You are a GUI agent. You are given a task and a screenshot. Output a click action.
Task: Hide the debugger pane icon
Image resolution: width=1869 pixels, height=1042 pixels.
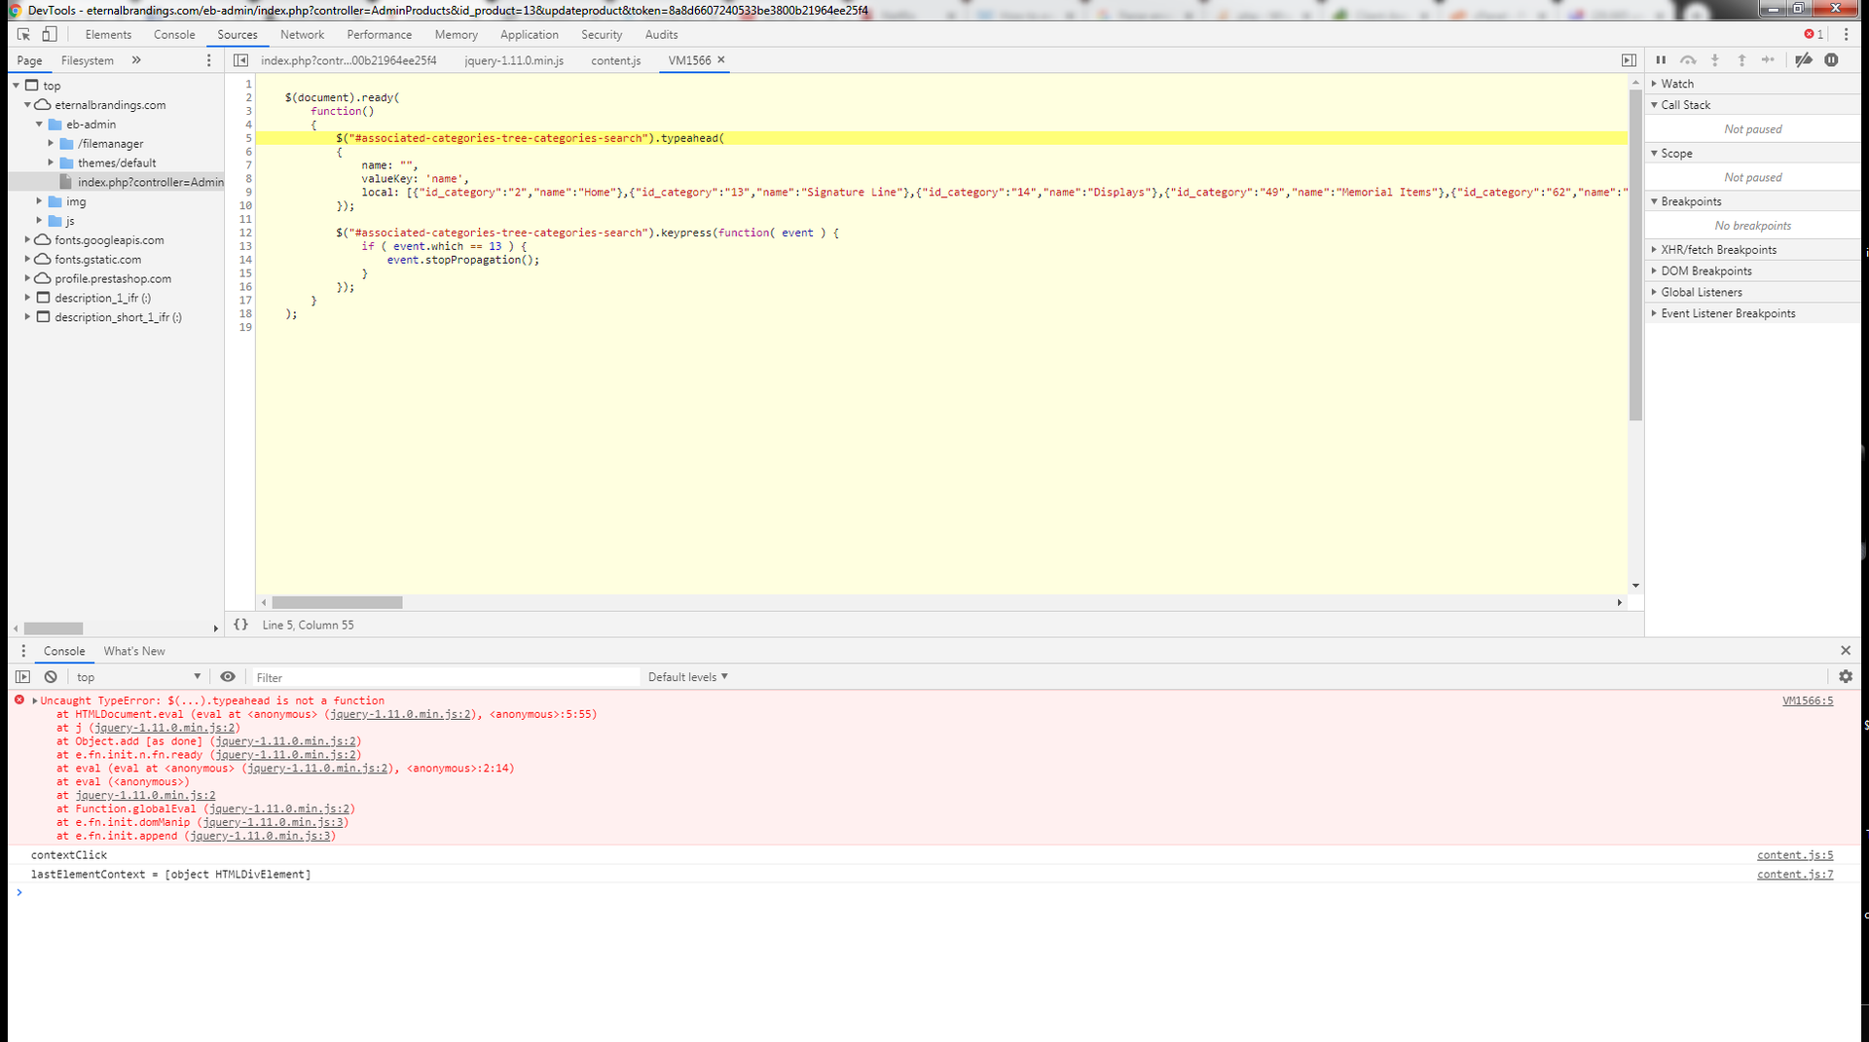coord(1629,60)
